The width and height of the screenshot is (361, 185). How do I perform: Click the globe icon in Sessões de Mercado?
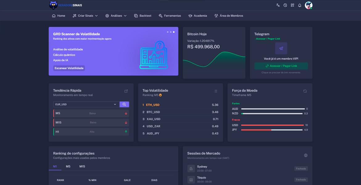point(305,155)
